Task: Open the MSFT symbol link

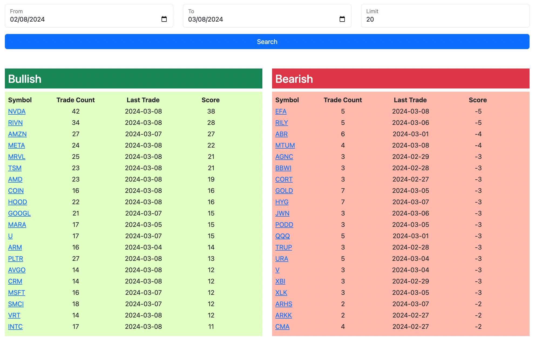Action: tap(16, 293)
